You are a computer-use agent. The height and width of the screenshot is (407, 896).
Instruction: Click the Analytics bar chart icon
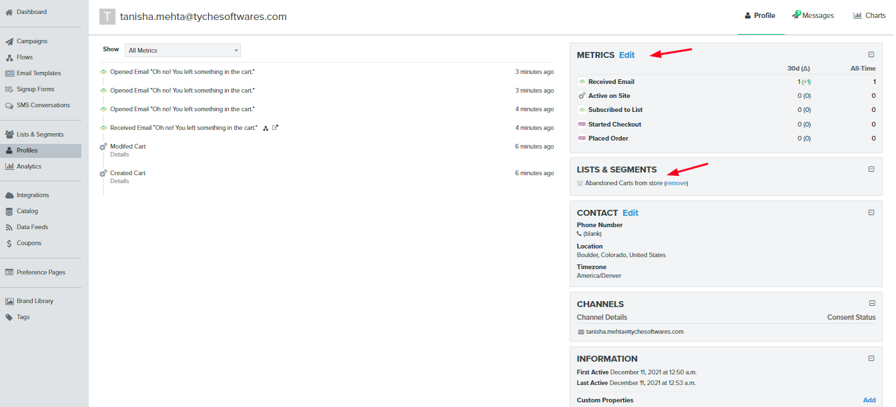coord(9,167)
